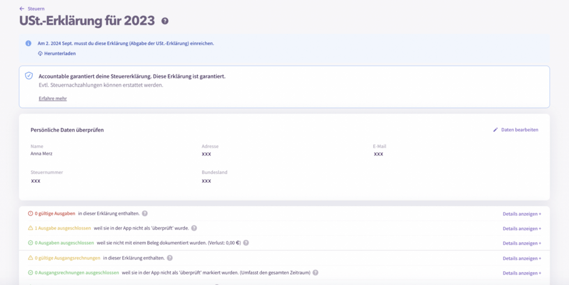Click the Steuern breadcrumb link

36,9
